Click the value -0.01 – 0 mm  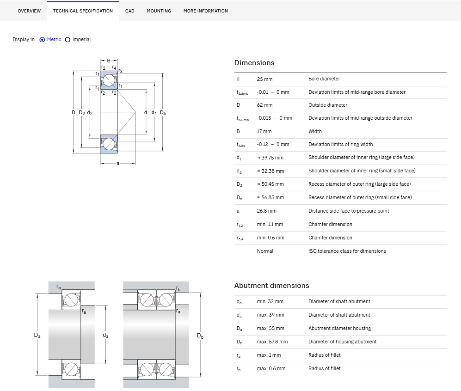coord(273,92)
